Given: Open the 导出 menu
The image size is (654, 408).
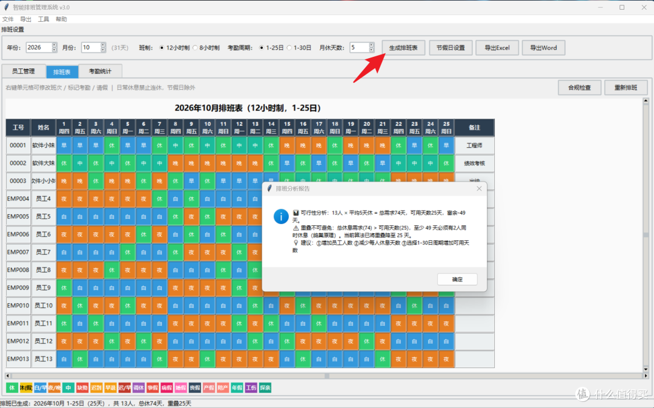Looking at the screenshot, I should point(26,19).
